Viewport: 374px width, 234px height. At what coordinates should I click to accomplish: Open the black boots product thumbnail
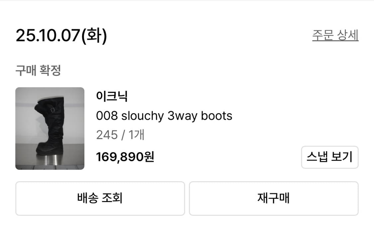pyautogui.click(x=50, y=128)
